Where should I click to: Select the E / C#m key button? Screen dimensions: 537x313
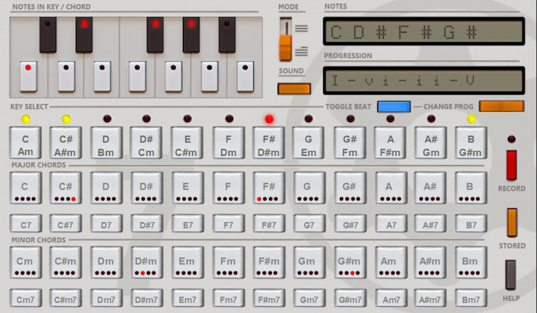pos(187,142)
